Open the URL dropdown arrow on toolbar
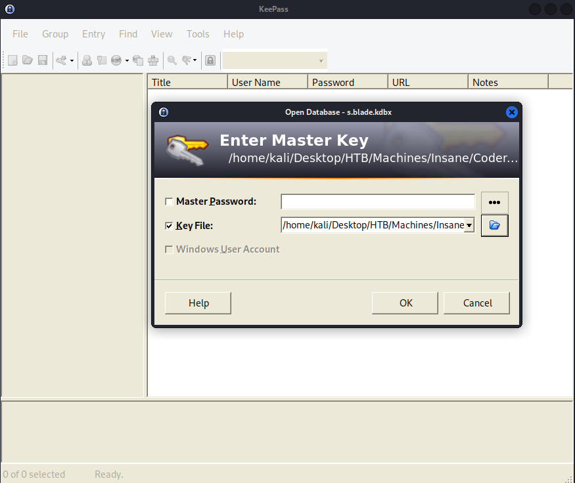Image resolution: width=575 pixels, height=483 pixels. (126, 60)
